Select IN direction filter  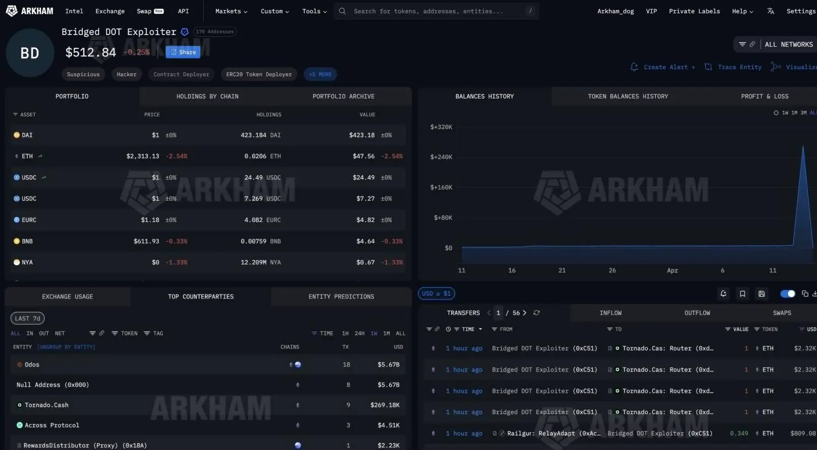pos(30,333)
